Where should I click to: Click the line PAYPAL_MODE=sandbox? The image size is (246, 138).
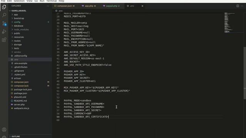point(77,100)
